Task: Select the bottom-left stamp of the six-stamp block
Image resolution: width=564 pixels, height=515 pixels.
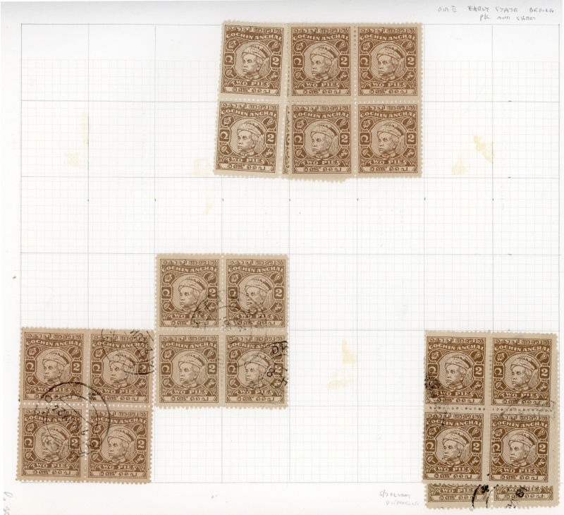Action: pos(250,138)
